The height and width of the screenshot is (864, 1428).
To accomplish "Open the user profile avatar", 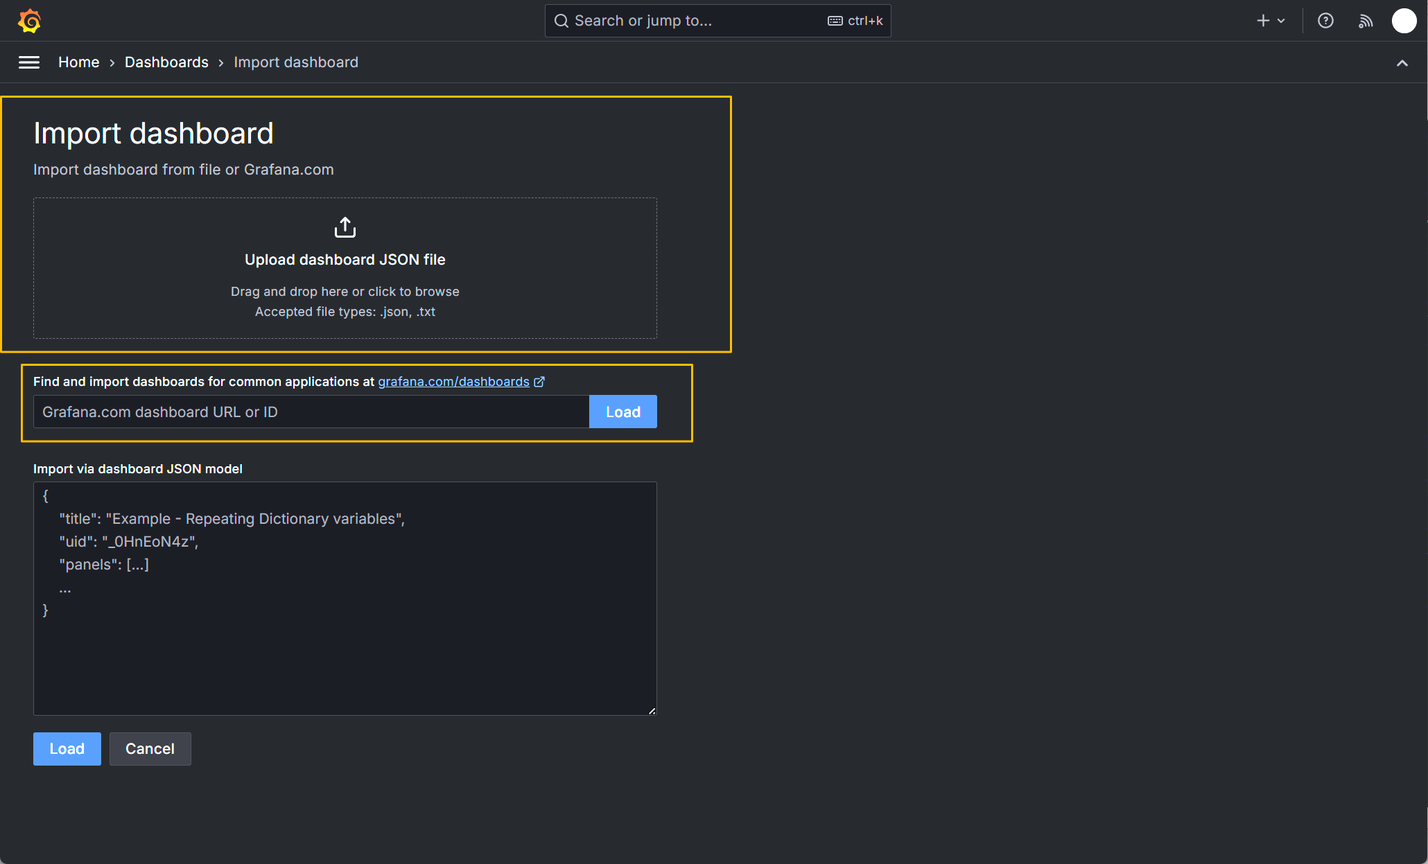I will click(1404, 21).
